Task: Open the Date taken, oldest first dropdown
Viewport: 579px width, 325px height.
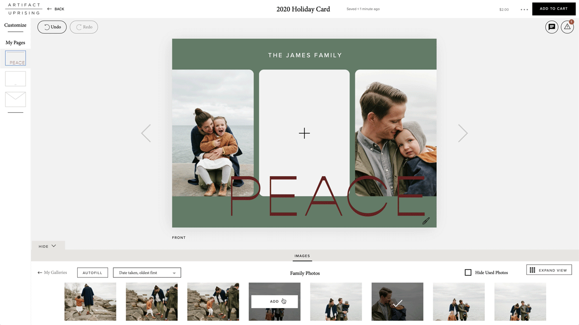Action: (x=147, y=273)
